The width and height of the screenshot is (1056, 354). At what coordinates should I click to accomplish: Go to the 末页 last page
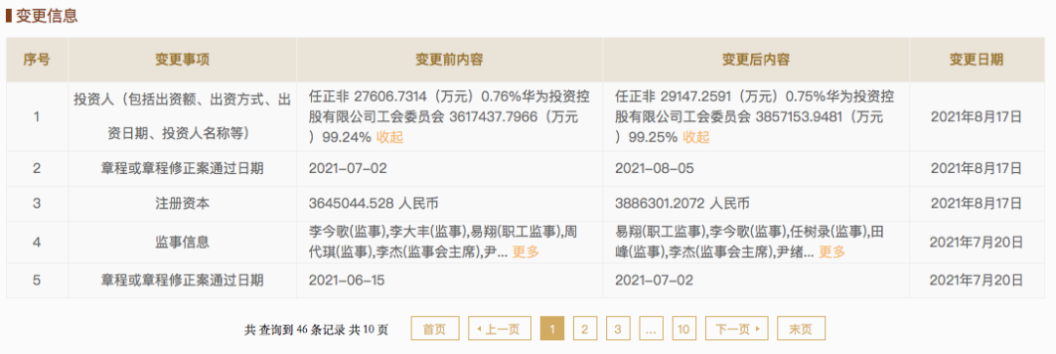coord(802,329)
